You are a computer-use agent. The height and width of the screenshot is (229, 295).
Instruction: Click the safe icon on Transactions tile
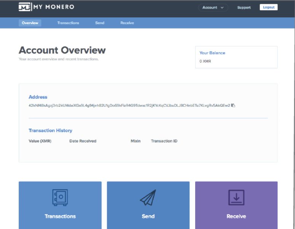[x=60, y=198]
